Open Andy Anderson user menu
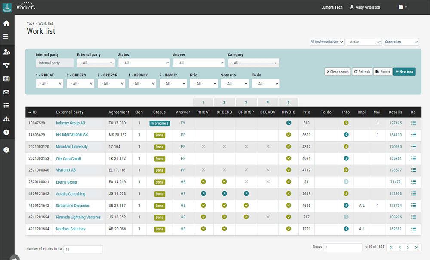Image resolution: width=430 pixels, height=260 pixels. pos(365,7)
